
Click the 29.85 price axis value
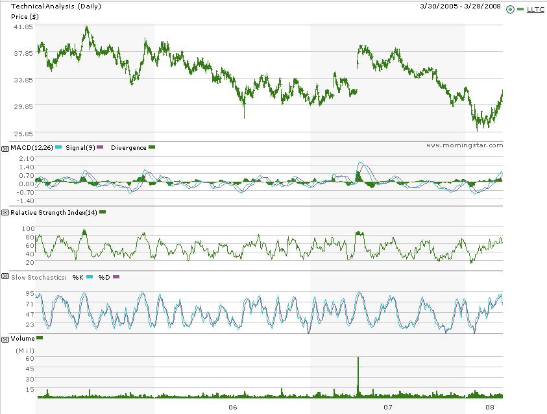[23, 106]
